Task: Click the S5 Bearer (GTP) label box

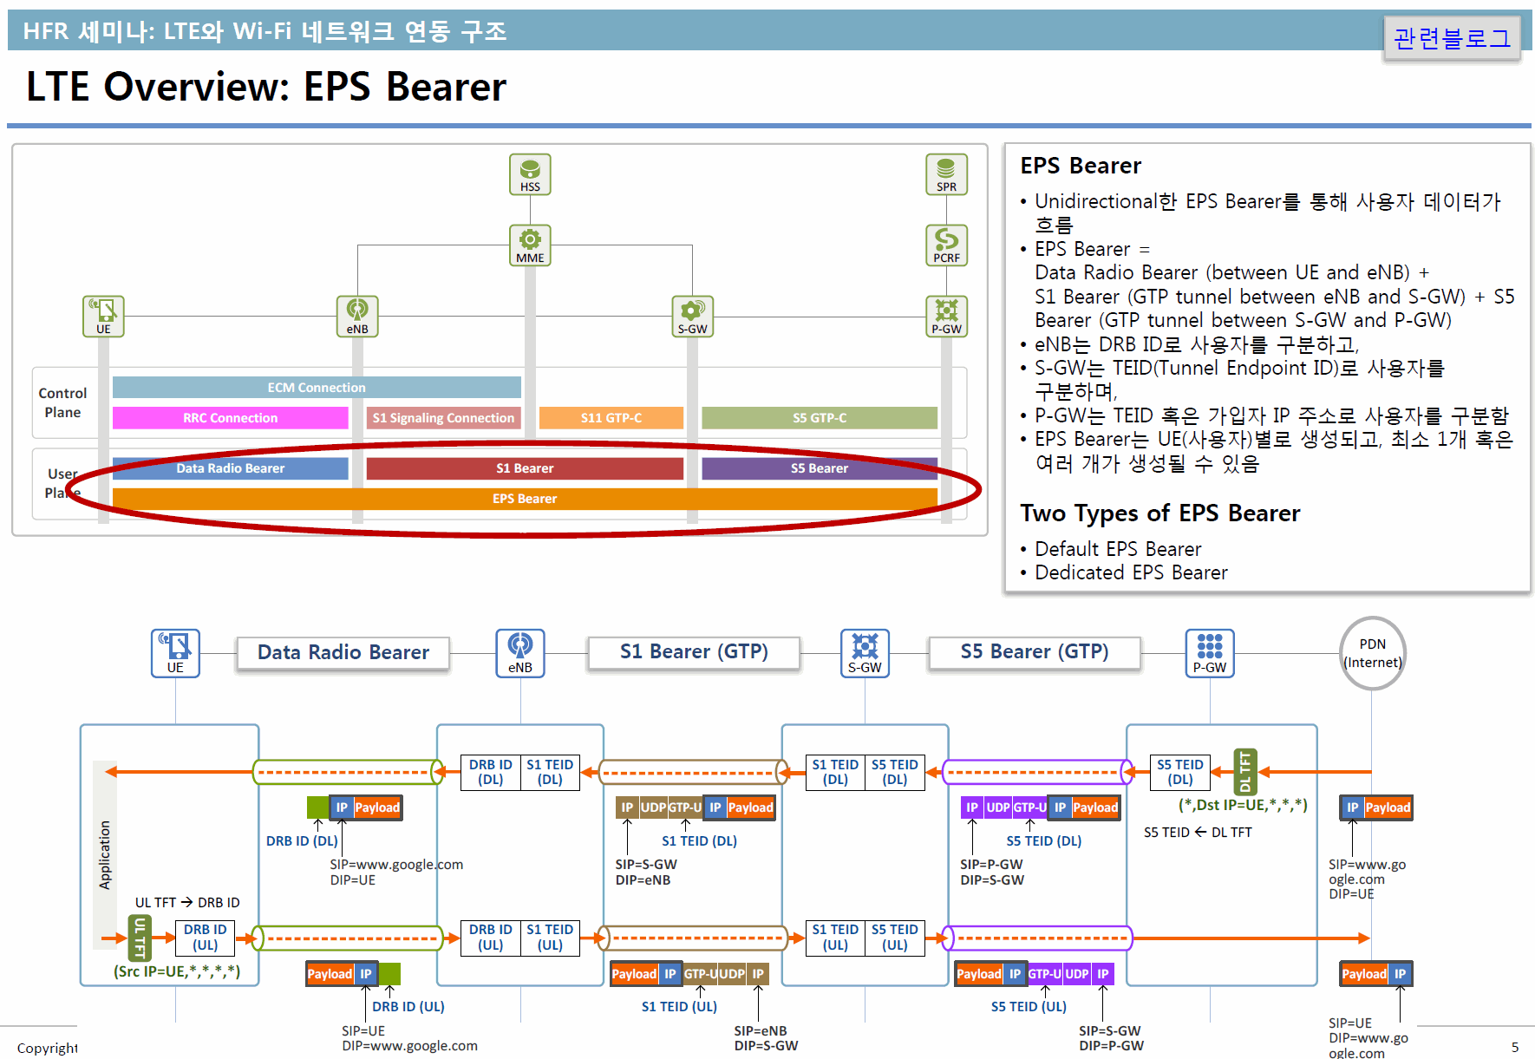Action: tap(1035, 652)
